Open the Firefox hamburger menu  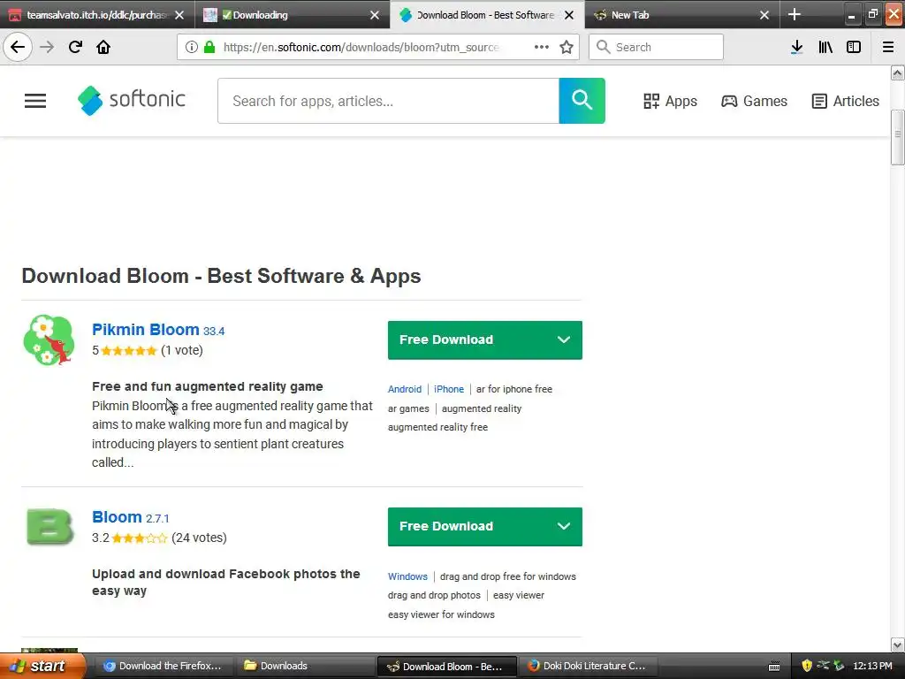tap(888, 47)
